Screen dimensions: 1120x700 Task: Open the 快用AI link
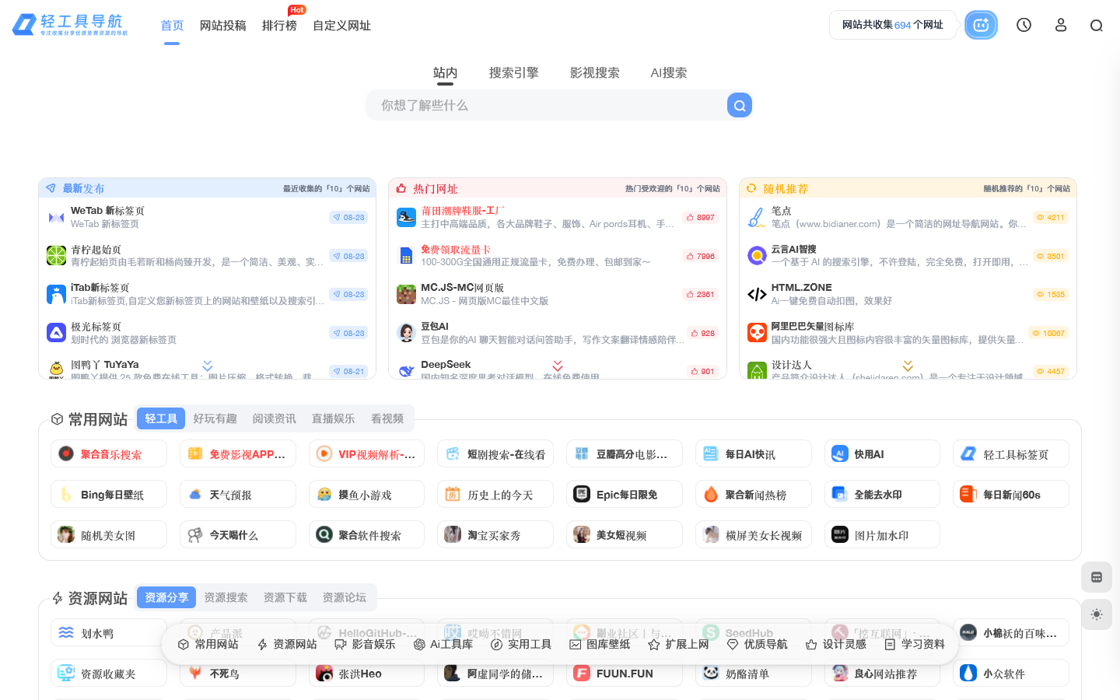tap(882, 454)
